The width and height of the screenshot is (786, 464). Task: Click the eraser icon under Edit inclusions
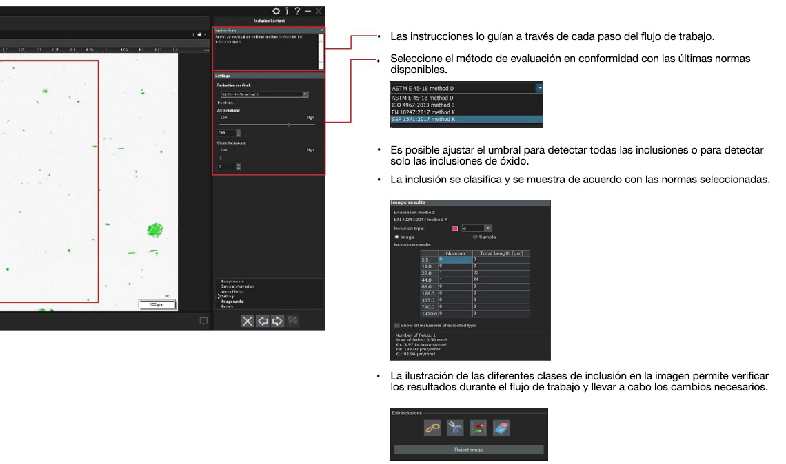click(501, 428)
